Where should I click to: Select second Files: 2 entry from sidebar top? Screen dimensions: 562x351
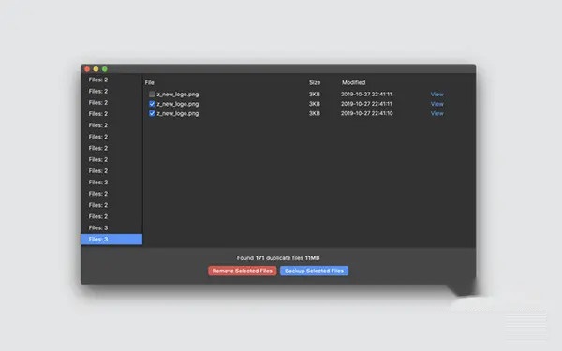(98, 92)
